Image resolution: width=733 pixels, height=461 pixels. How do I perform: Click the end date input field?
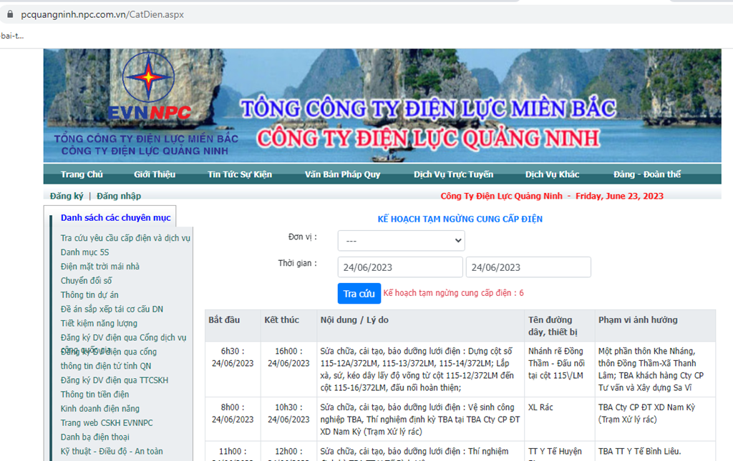pyautogui.click(x=528, y=267)
